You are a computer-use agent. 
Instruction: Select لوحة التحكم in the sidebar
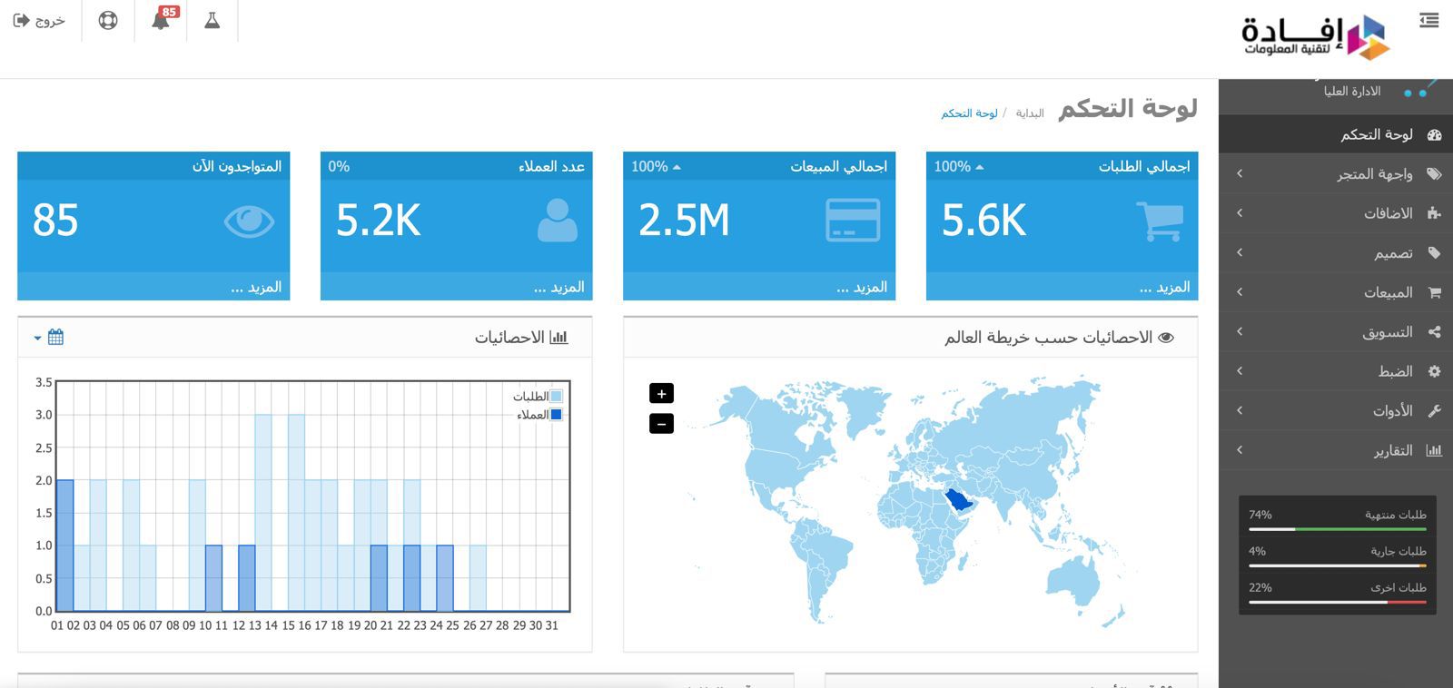1336,134
